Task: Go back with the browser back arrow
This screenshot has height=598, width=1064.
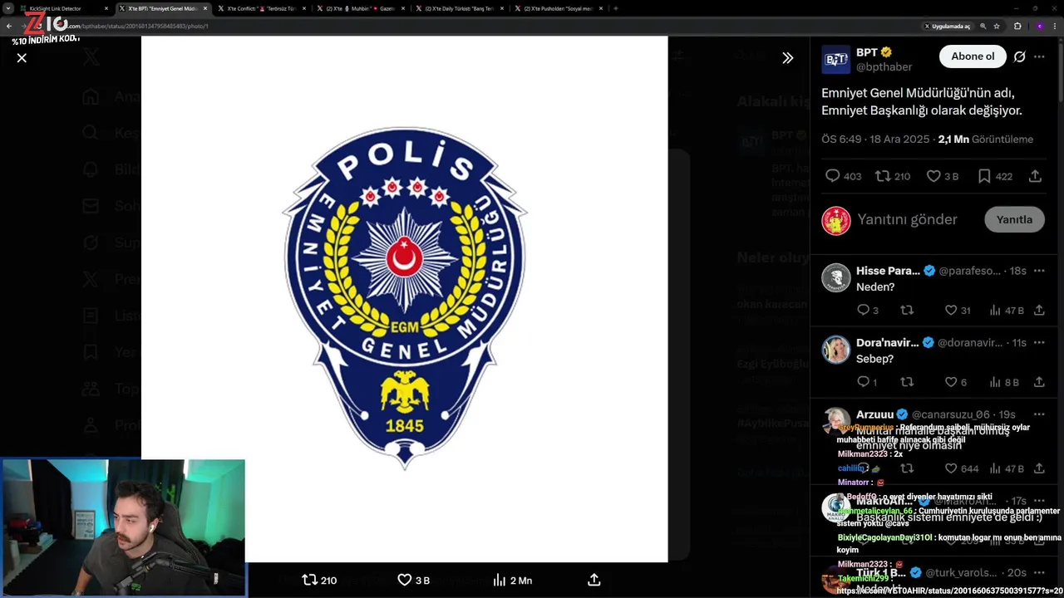Action: pos(8,26)
